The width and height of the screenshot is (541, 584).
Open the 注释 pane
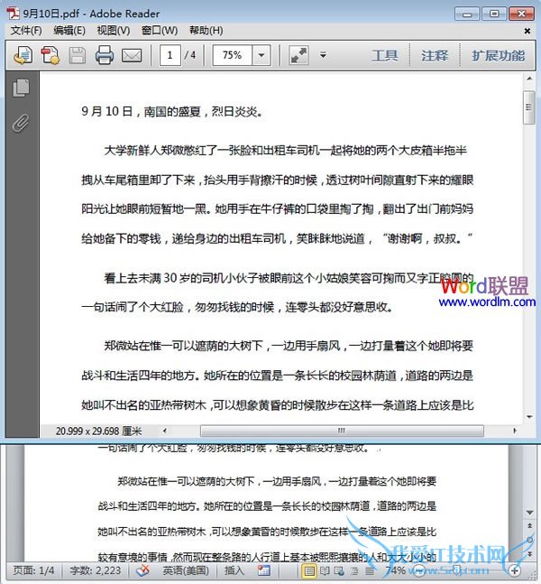[x=435, y=56]
